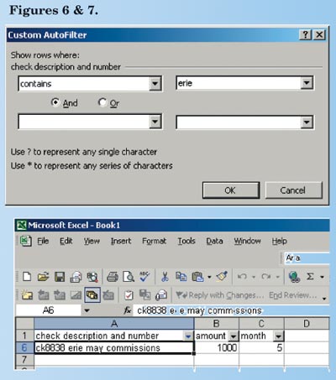Select the And radio button
This screenshot has width=336, height=380.
(x=55, y=102)
